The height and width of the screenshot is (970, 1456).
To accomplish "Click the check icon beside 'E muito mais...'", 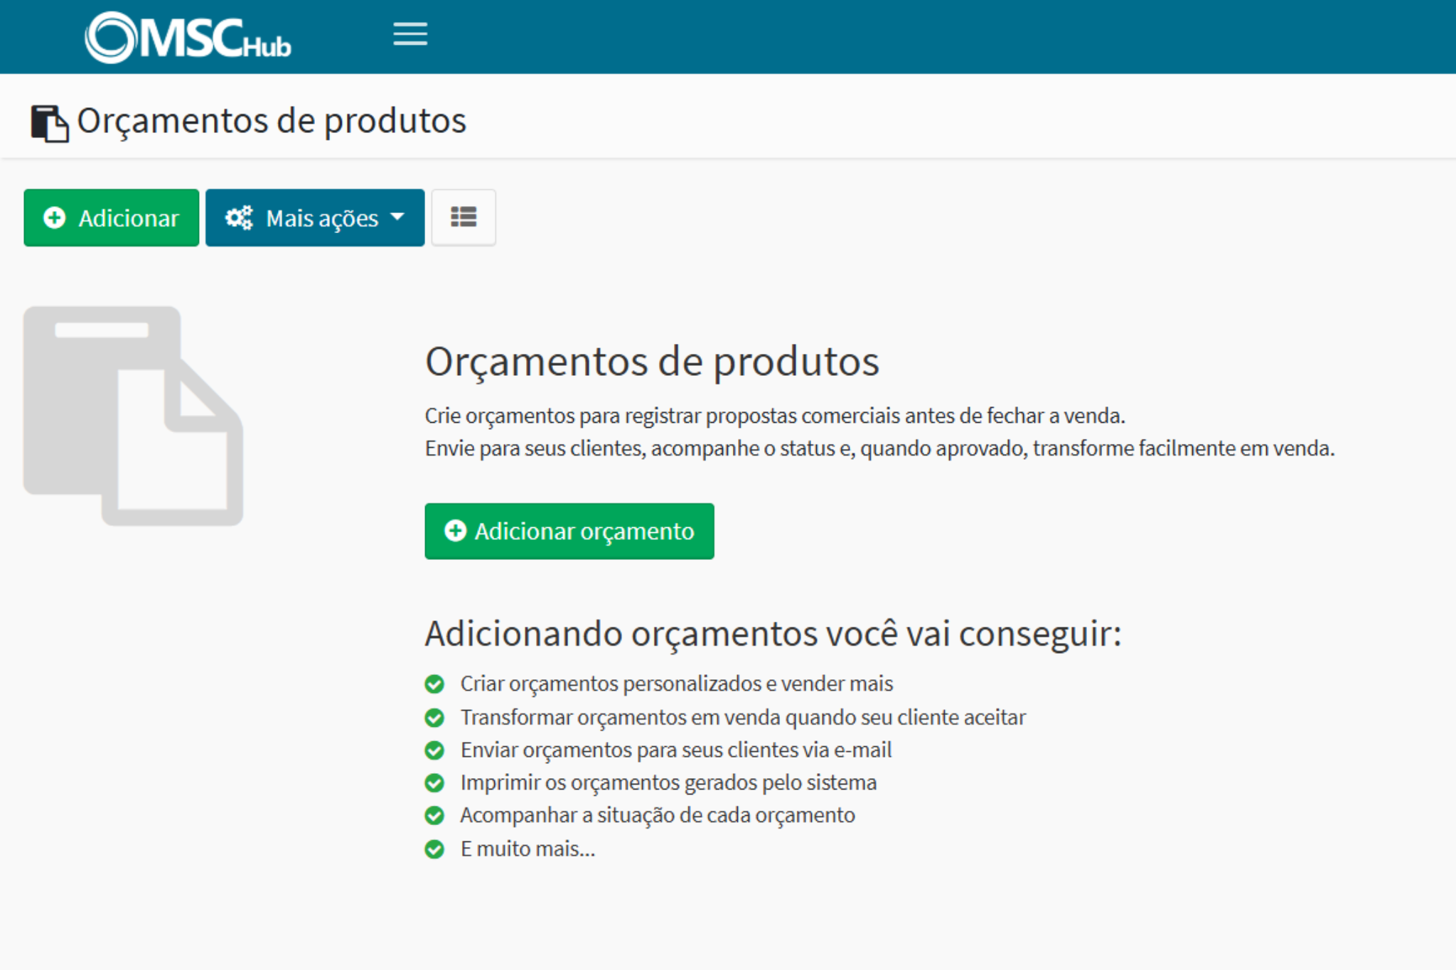I will coord(436,848).
